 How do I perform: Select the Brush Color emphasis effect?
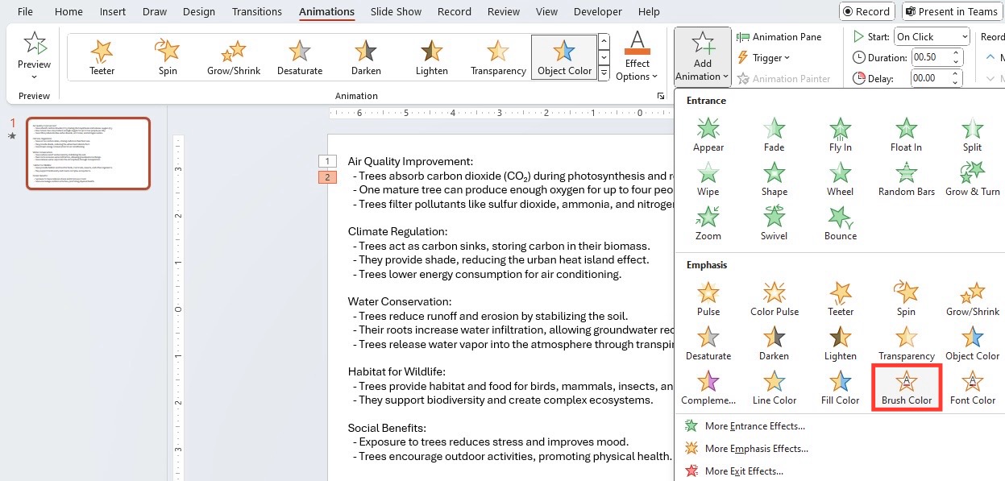[906, 388]
